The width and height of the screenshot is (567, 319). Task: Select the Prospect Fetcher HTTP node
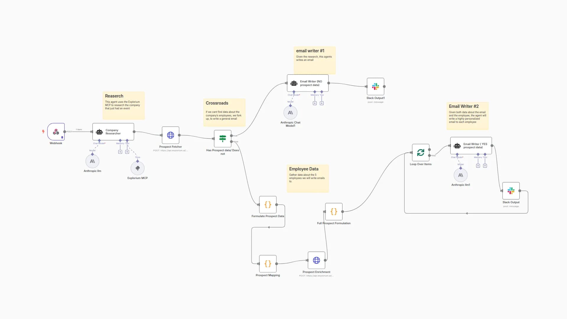pos(170,135)
